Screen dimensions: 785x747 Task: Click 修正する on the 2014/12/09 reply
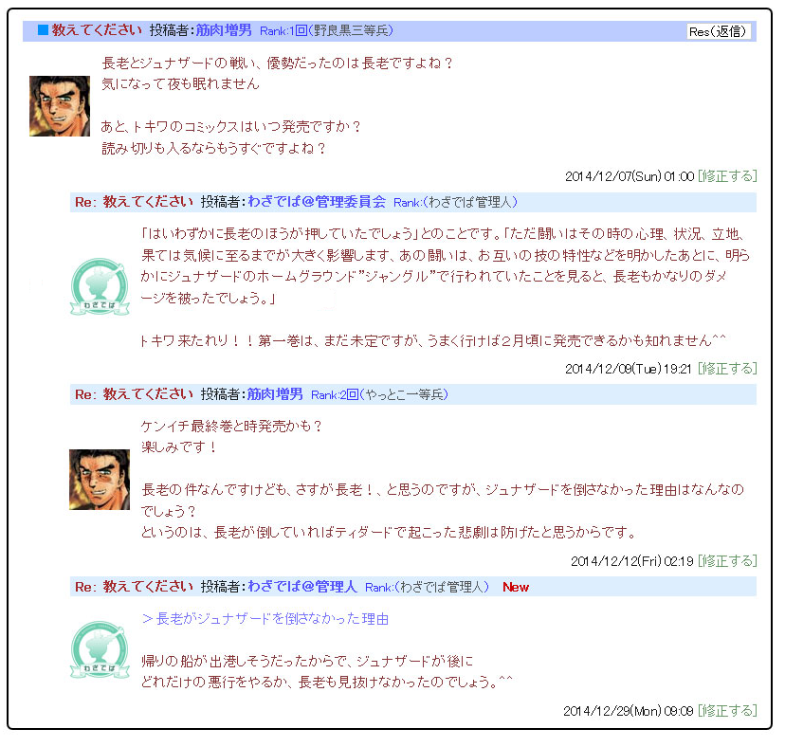727,369
